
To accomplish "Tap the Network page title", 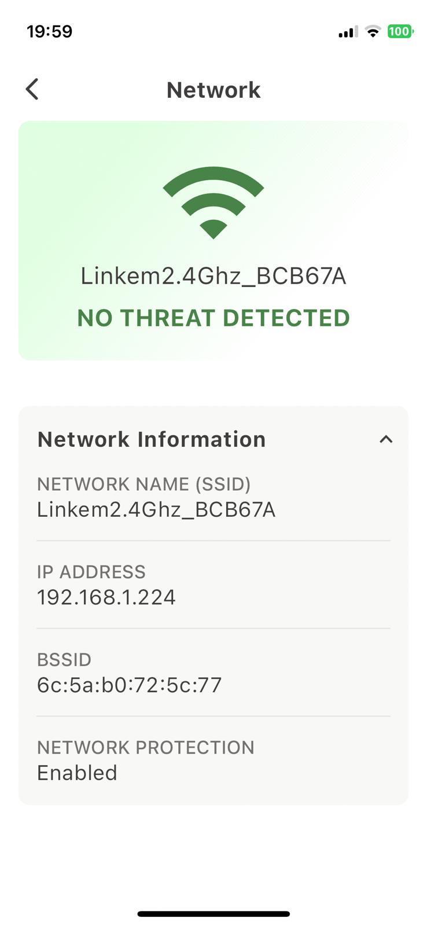I will (x=213, y=90).
